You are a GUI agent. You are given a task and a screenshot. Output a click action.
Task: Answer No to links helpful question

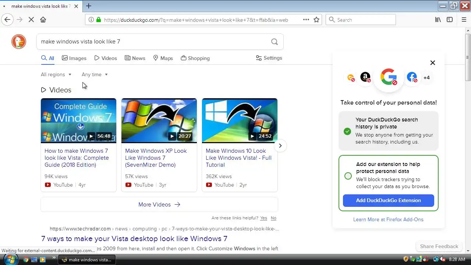coord(273,218)
